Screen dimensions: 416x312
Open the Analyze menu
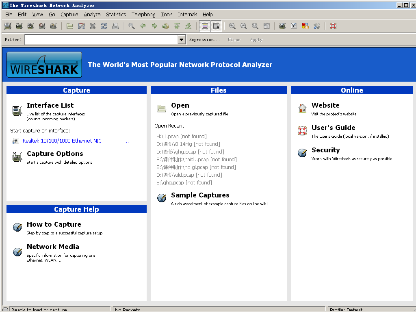click(x=92, y=15)
